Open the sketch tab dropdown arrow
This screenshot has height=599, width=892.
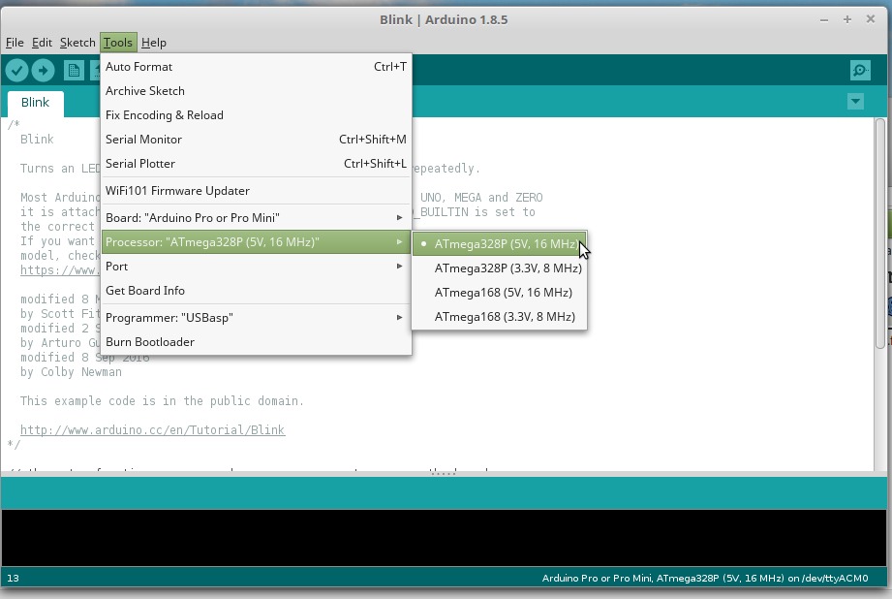tap(854, 102)
